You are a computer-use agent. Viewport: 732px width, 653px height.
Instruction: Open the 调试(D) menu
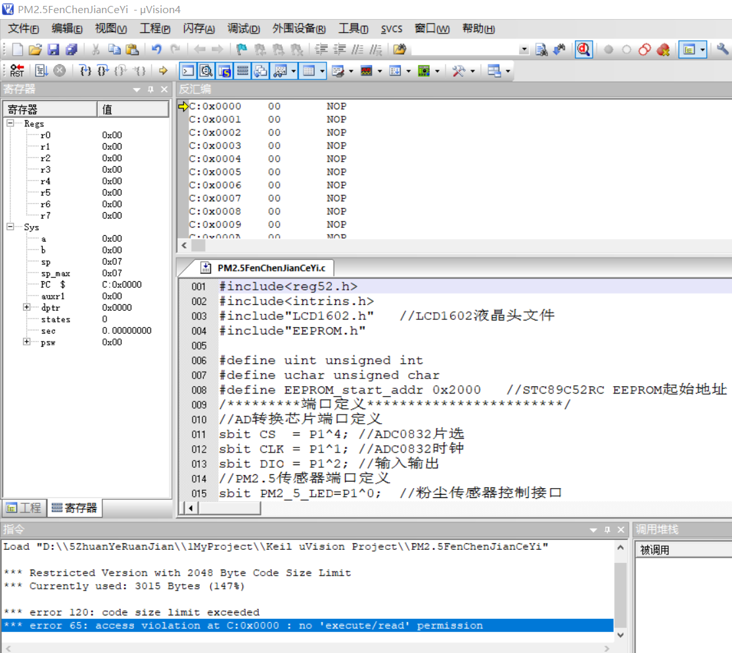click(x=243, y=29)
